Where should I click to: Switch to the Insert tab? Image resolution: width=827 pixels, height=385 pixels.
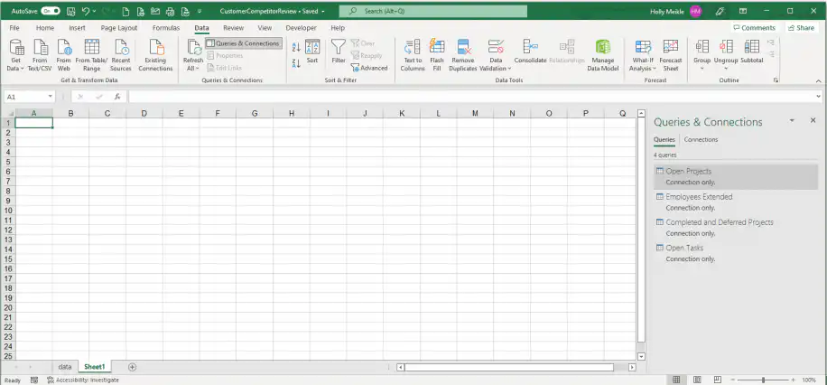[77, 28]
